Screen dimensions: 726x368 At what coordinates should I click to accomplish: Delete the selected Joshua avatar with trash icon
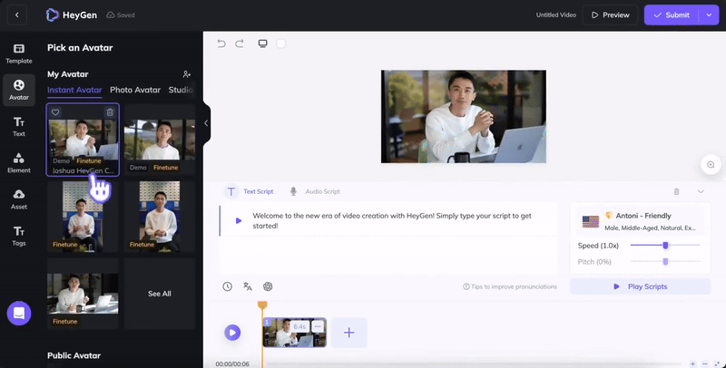point(110,112)
